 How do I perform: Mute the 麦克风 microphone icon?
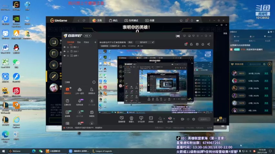[x=160, y=118]
